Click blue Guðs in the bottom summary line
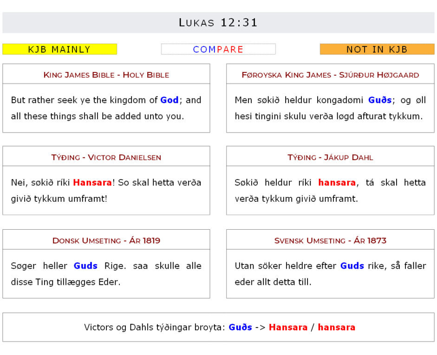Viewport: 437px width, 355px height. [x=240, y=327]
